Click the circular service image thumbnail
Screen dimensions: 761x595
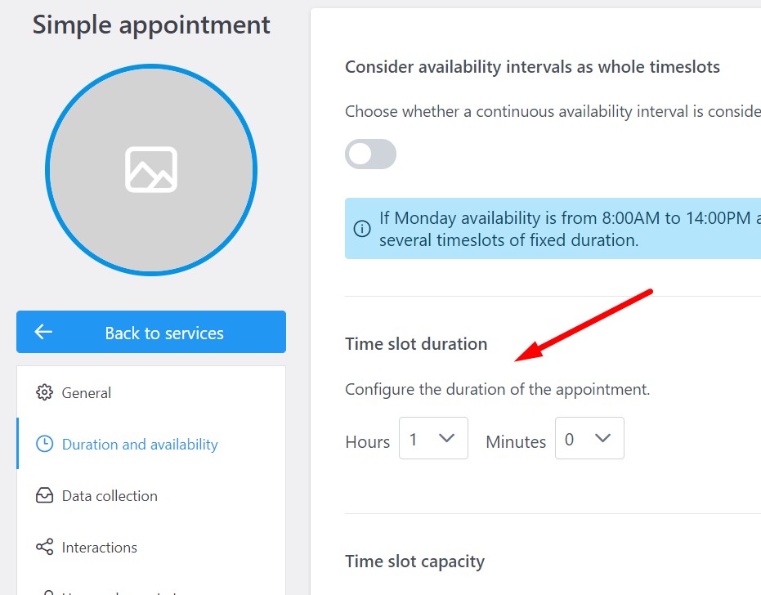click(x=151, y=170)
